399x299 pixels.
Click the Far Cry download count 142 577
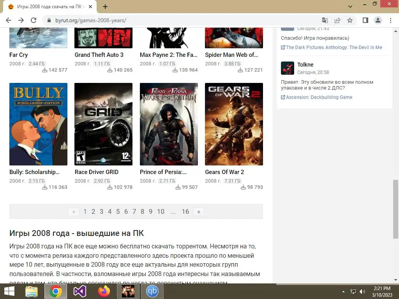pos(55,70)
